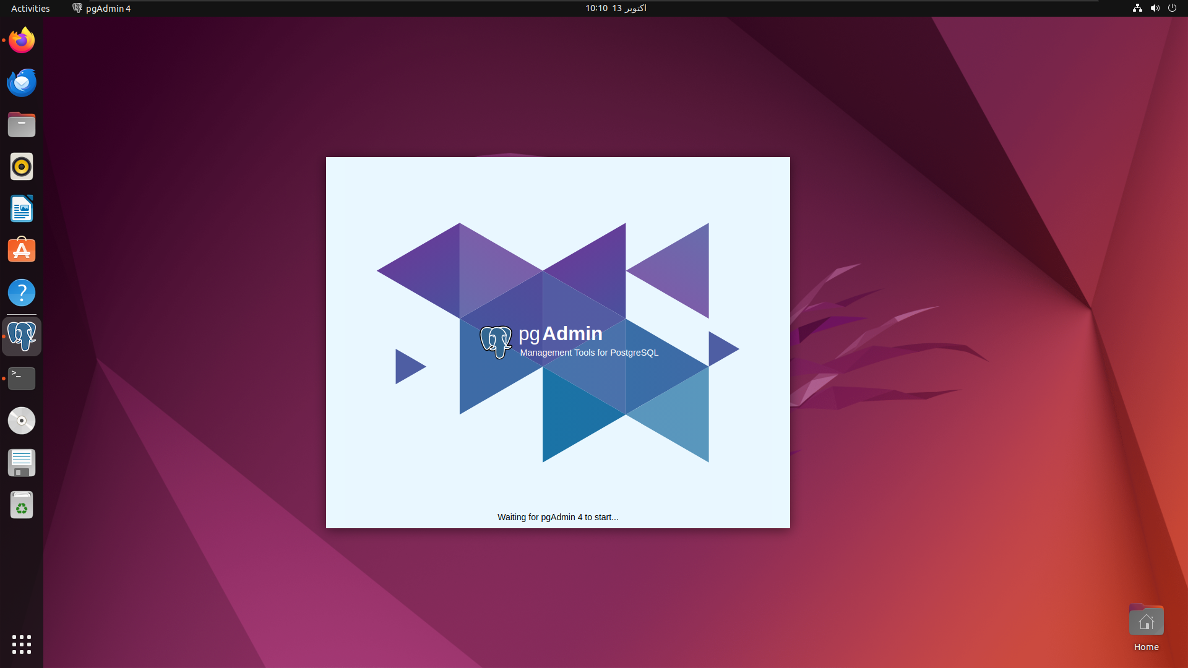Open the text editor dock icon
The width and height of the screenshot is (1188, 668).
click(22, 463)
